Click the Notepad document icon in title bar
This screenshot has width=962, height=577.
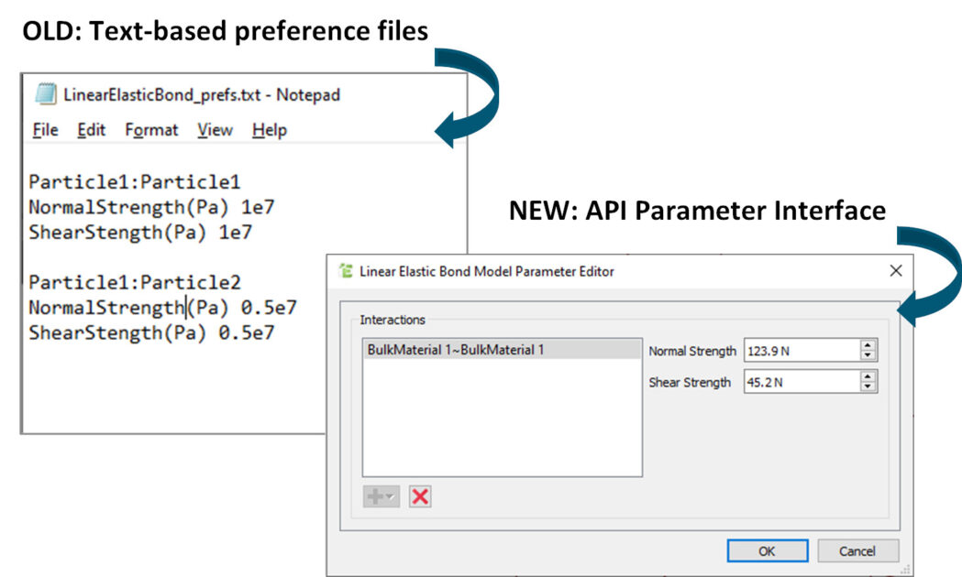(x=45, y=93)
